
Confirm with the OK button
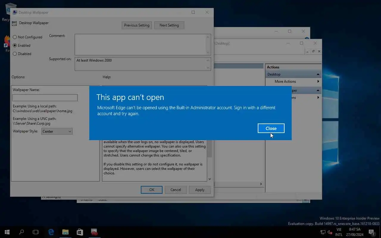[152, 190]
